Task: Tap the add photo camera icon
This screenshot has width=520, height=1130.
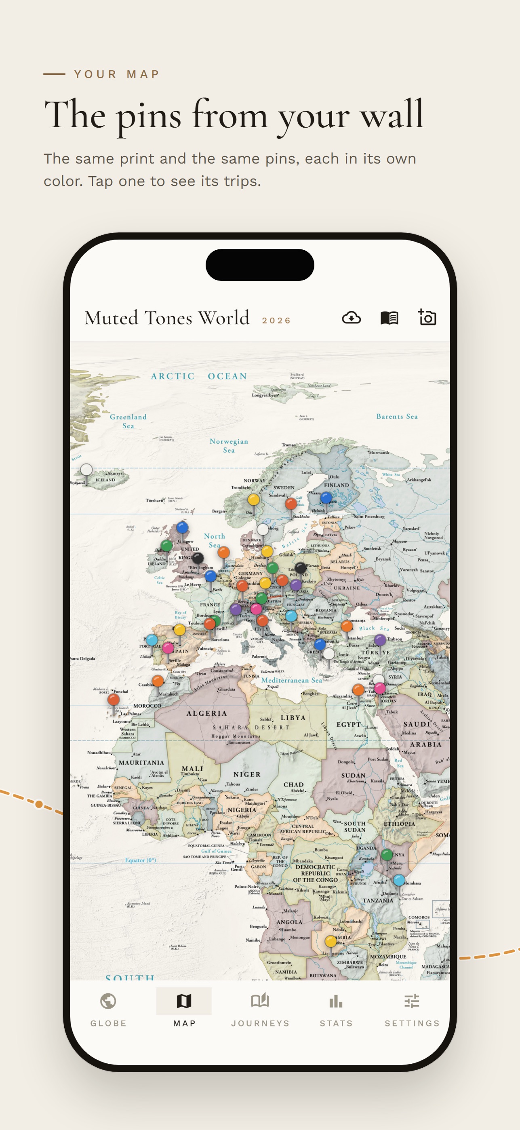Action: [x=427, y=317]
